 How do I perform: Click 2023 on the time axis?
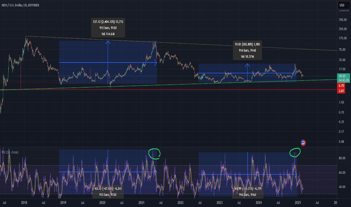[220, 203]
